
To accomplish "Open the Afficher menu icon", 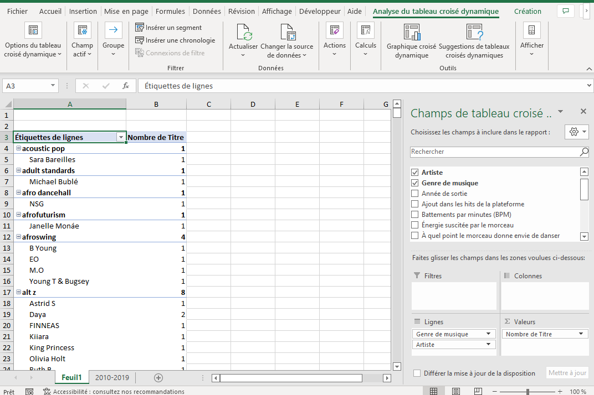I will (x=531, y=30).
